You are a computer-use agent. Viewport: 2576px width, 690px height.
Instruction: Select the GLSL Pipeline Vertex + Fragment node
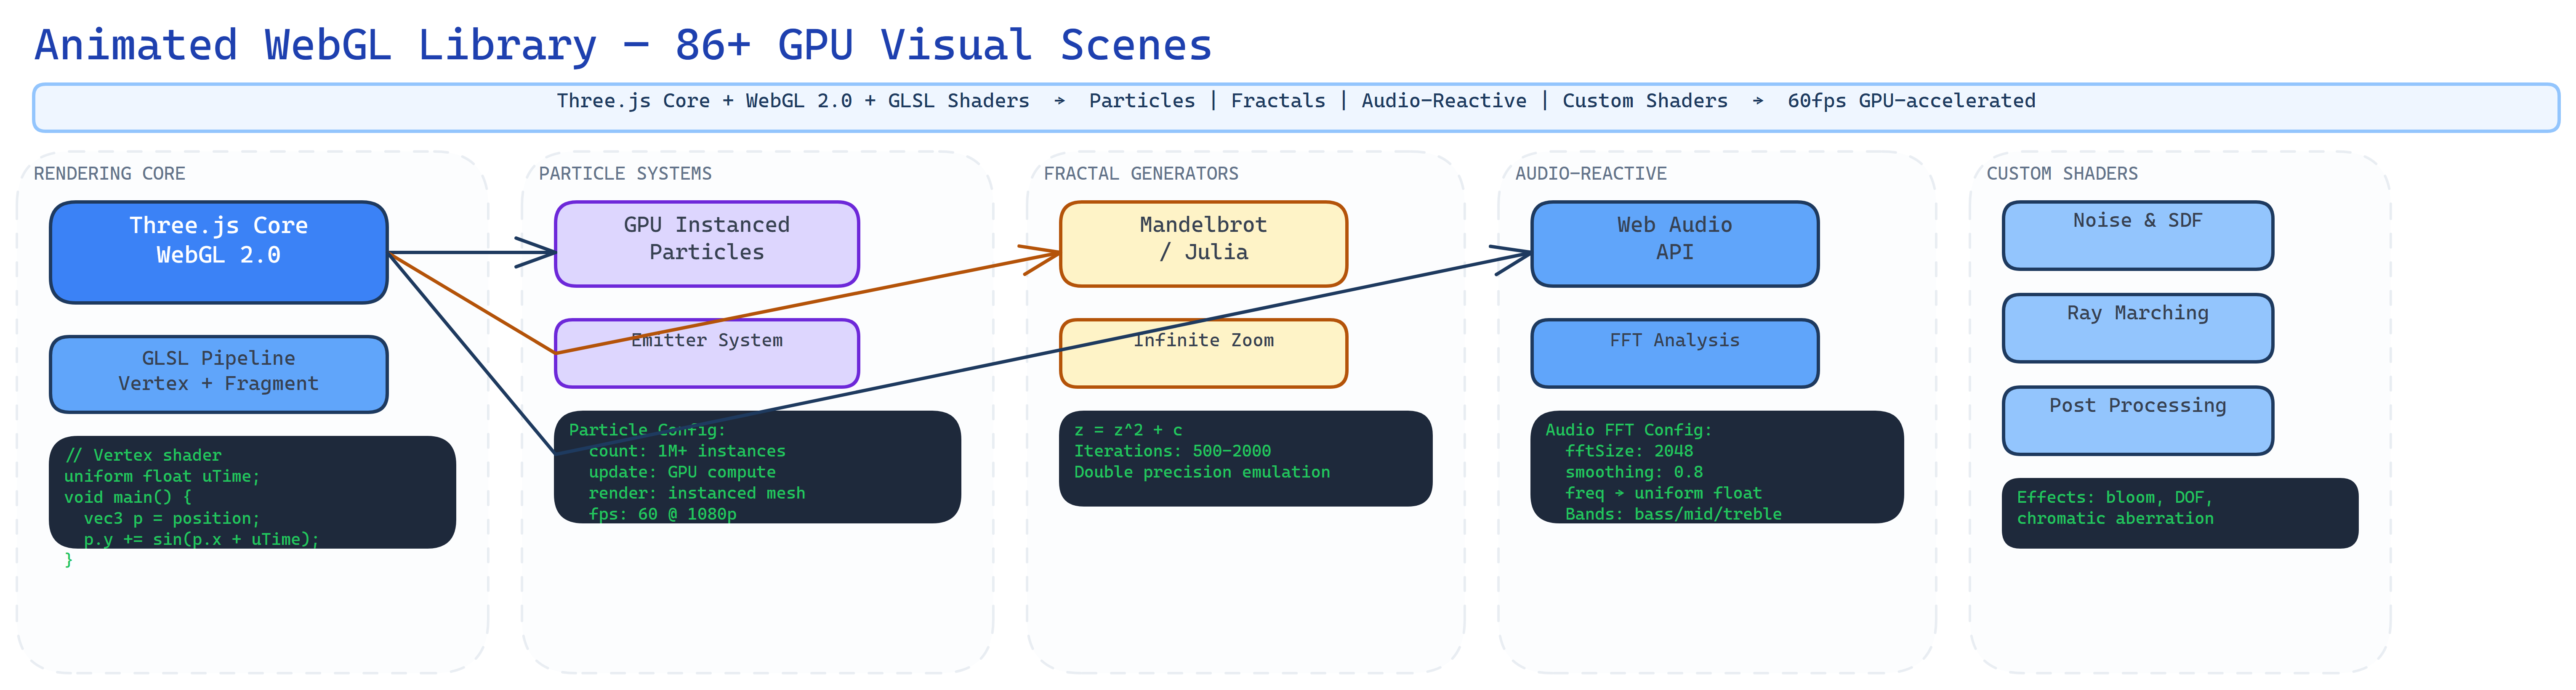pyautogui.click(x=219, y=374)
